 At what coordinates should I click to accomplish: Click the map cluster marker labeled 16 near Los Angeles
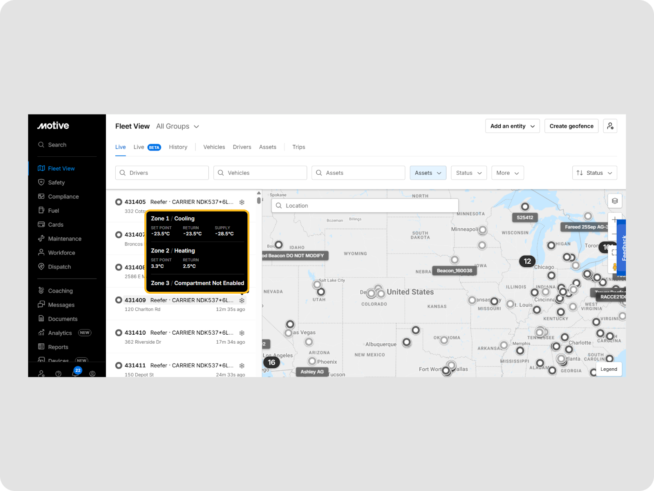coord(271,363)
